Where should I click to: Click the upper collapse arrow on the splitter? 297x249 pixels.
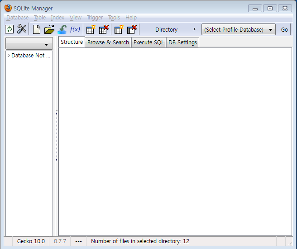[x=57, y=113]
